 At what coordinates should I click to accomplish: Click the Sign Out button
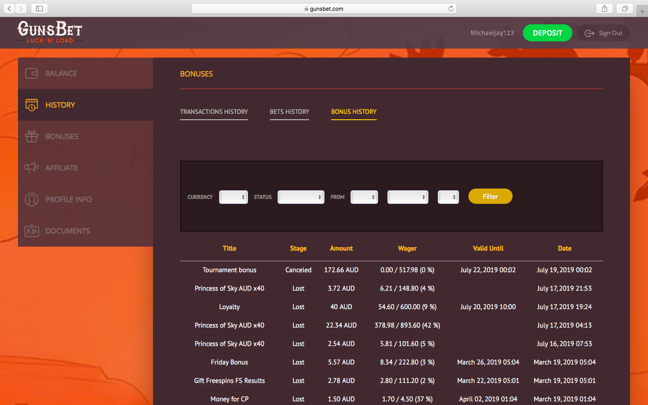603,33
